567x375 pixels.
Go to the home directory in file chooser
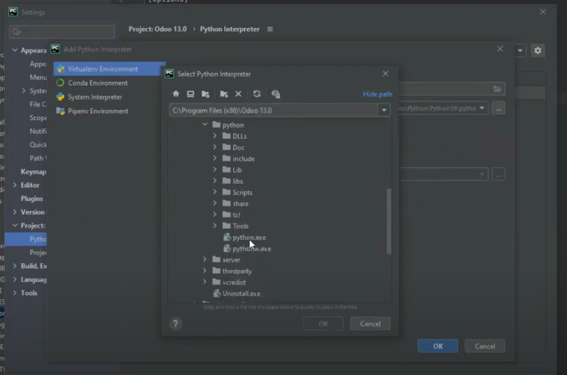click(x=176, y=94)
